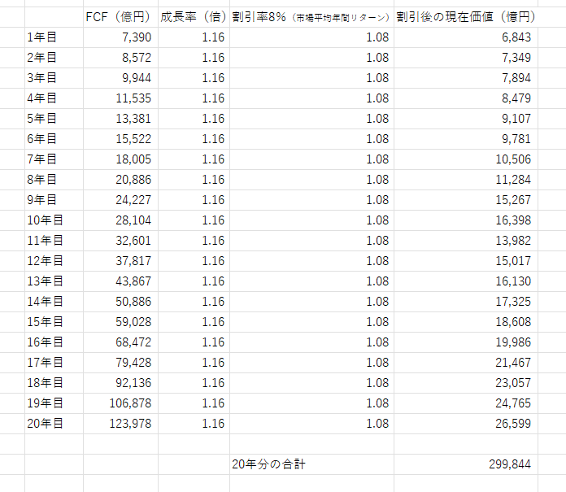Select the growth rate cell in 12年目 row
The height and width of the screenshot is (492, 566).
click(194, 261)
